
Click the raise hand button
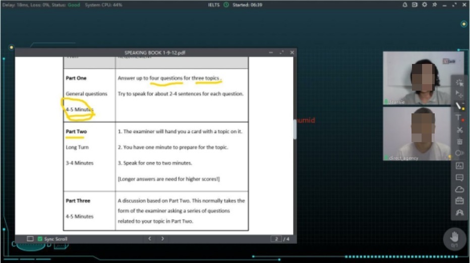click(x=454, y=239)
